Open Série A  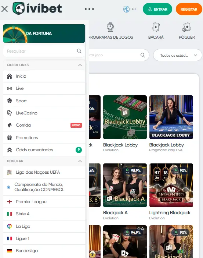click(x=44, y=214)
